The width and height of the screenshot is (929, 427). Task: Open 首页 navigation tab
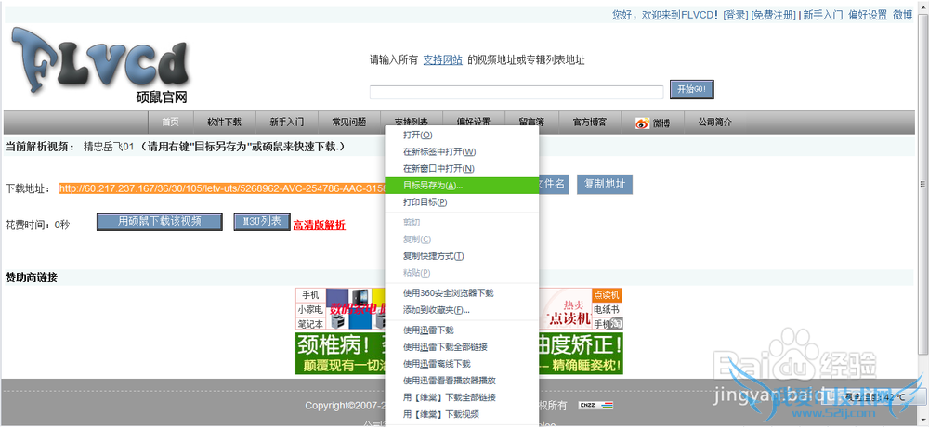pyautogui.click(x=171, y=122)
